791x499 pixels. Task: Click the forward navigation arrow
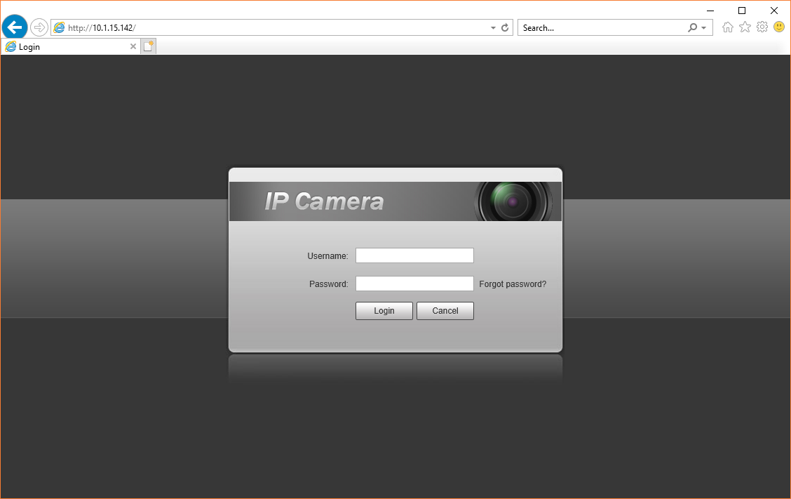(39, 27)
